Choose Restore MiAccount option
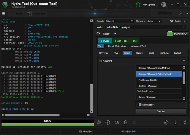 [159, 86]
